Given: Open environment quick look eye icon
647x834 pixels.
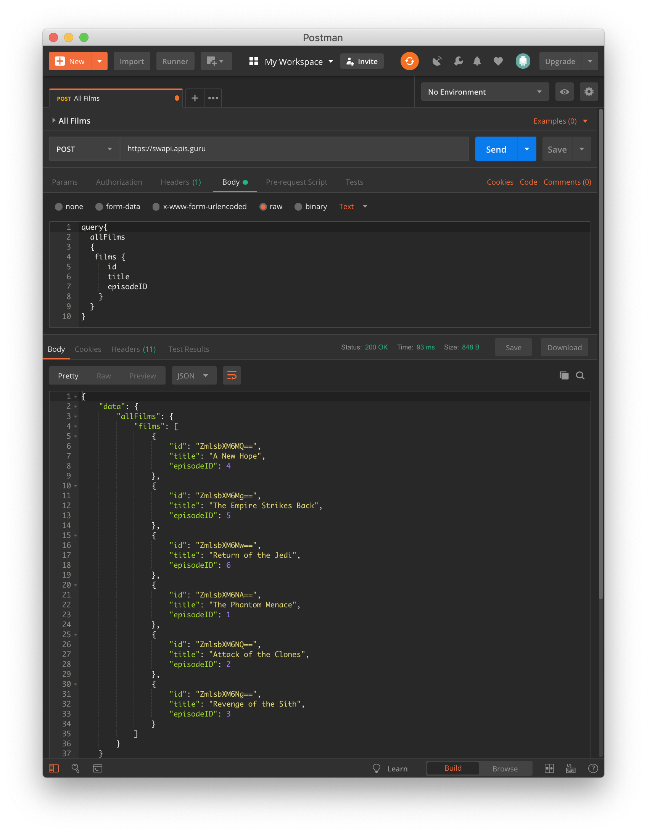Looking at the screenshot, I should (x=564, y=92).
